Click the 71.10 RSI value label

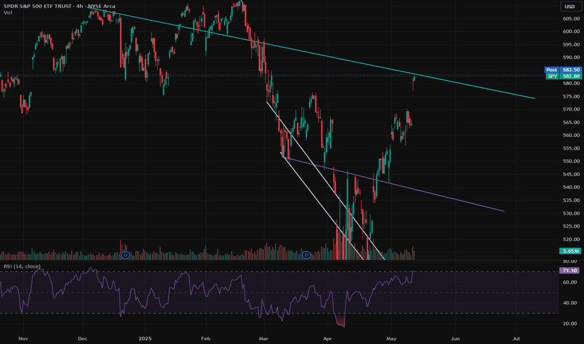point(570,270)
